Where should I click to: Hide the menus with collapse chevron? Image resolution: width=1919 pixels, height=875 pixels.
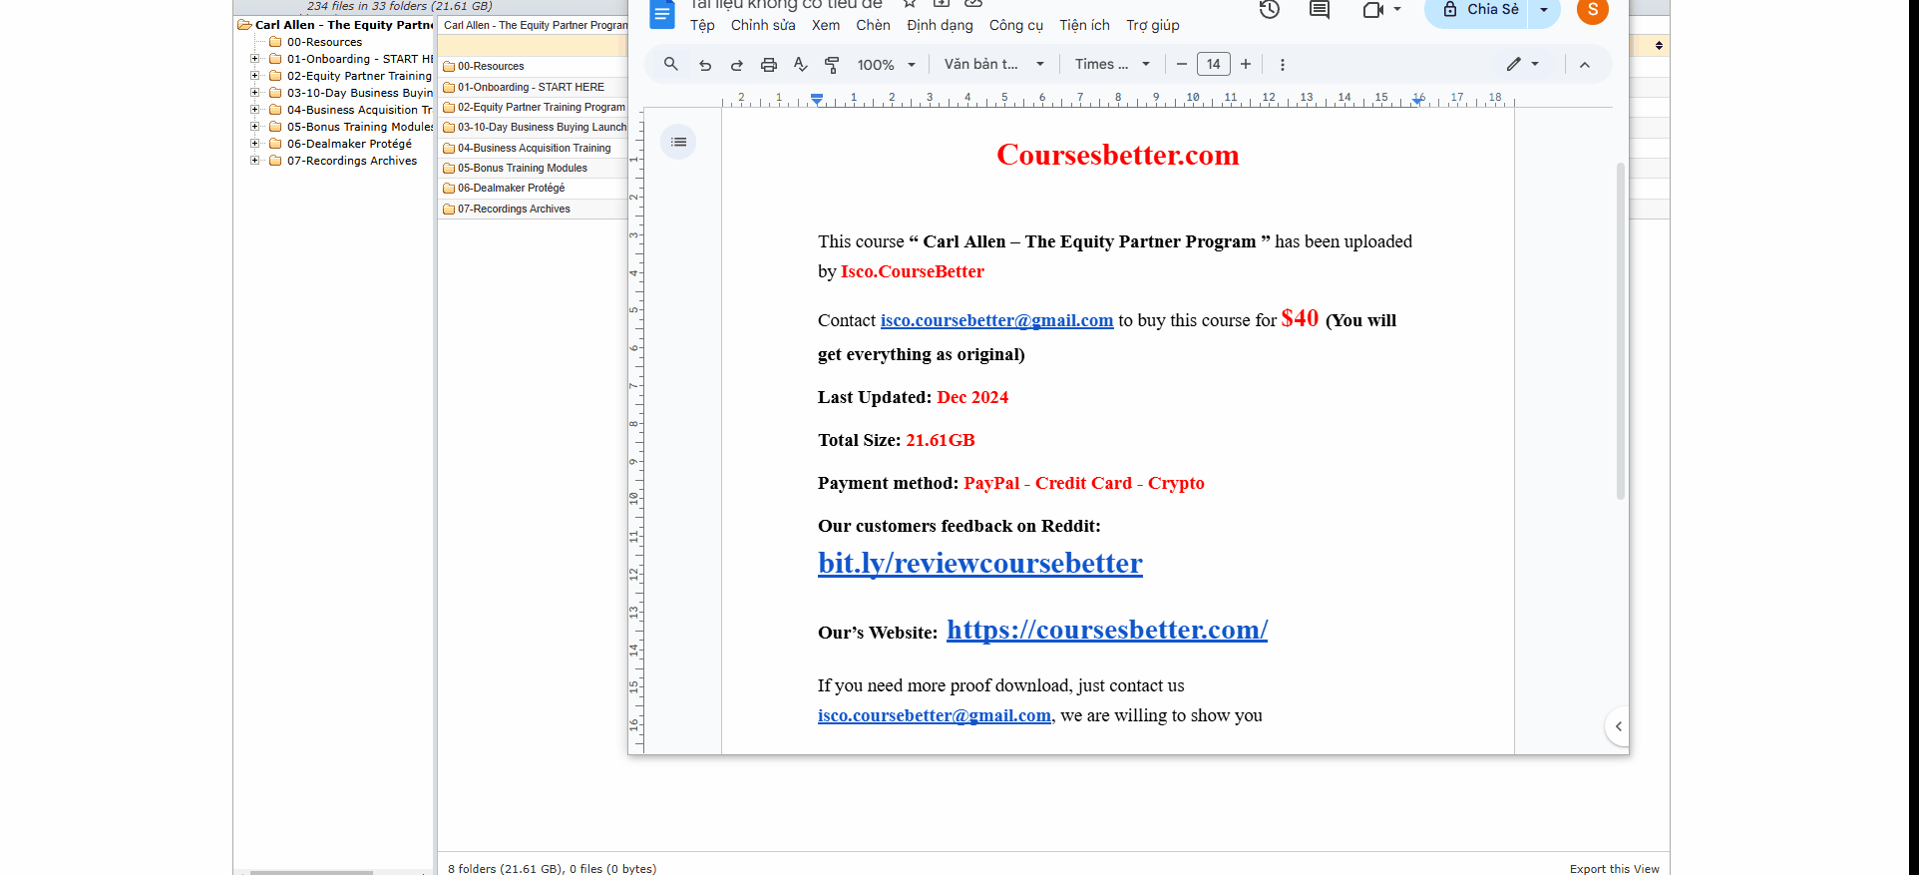1585,65
